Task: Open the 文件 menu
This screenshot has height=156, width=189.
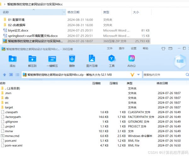Action: point(110,48)
